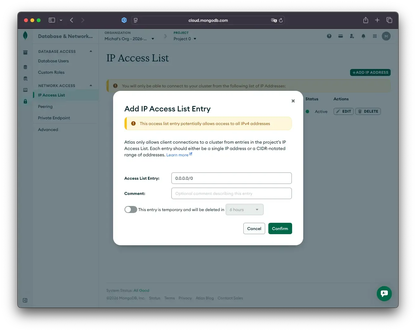This screenshot has width=416, height=331.
Task: Open Custom Roles in sidebar
Action: [x=51, y=72]
